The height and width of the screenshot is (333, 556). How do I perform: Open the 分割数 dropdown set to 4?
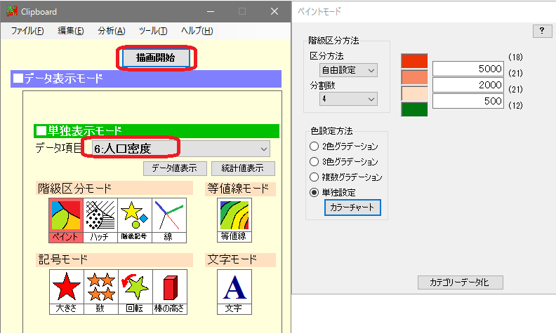pyautogui.click(x=348, y=99)
